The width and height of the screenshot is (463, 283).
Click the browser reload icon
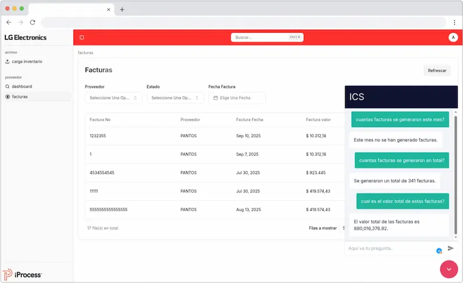point(33,22)
